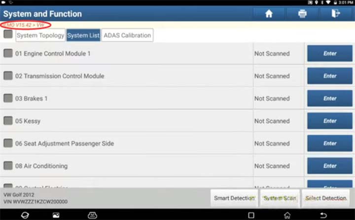Viewport: 355px width, 220px height.
Task: Tap the diagnostic device icon in navigation bar
Action: pyautogui.click(x=92, y=215)
